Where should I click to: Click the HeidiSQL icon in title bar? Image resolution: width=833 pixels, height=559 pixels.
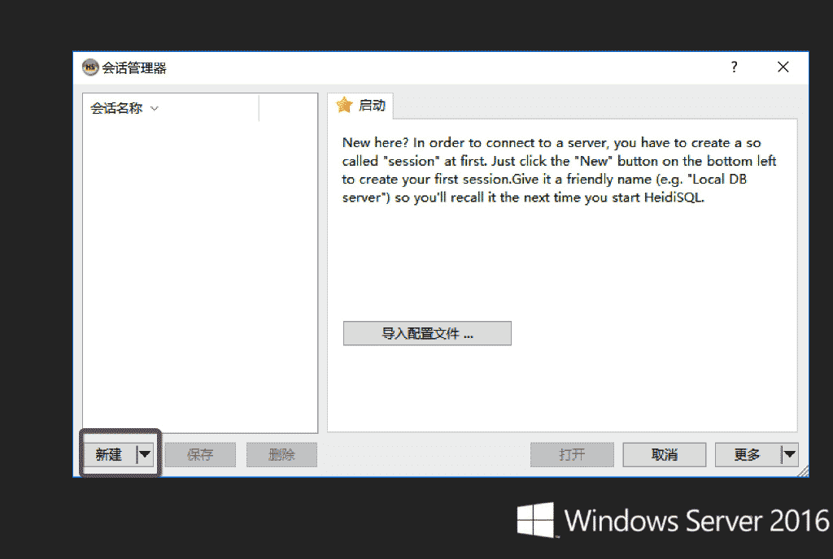tap(90, 67)
